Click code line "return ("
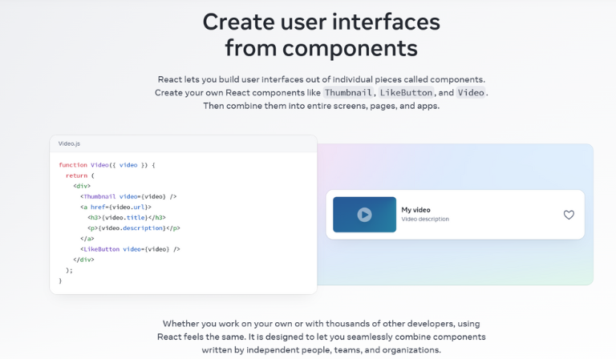This screenshot has width=616, height=359. [x=80, y=175]
